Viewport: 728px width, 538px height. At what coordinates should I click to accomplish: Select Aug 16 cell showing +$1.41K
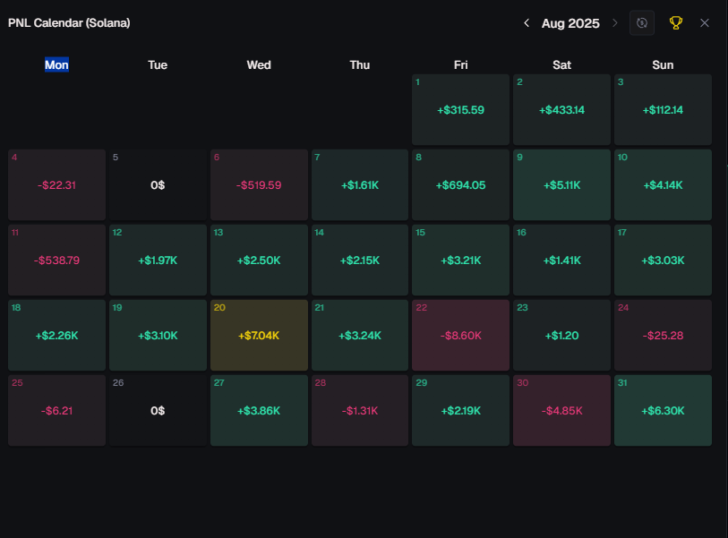pos(561,260)
